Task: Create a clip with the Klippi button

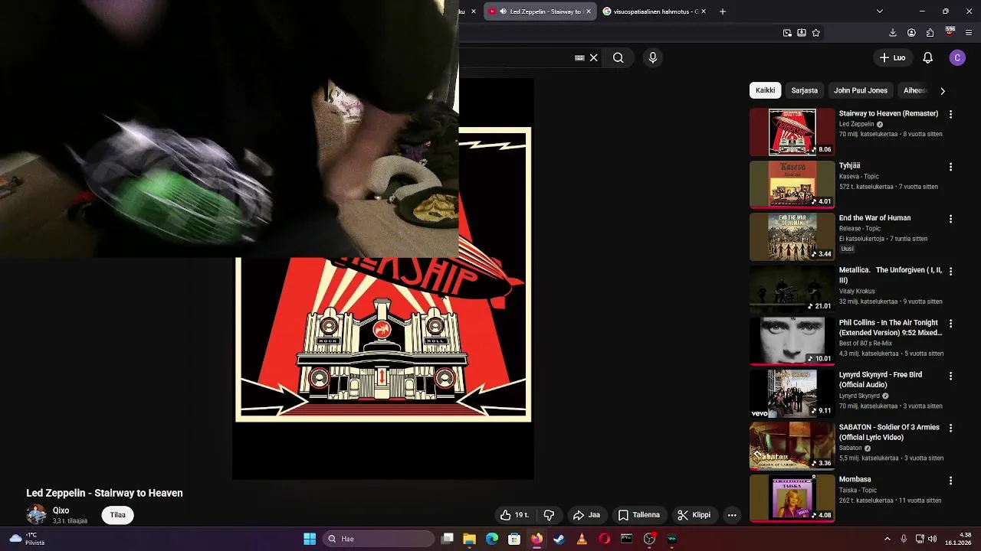Action: pos(694,515)
